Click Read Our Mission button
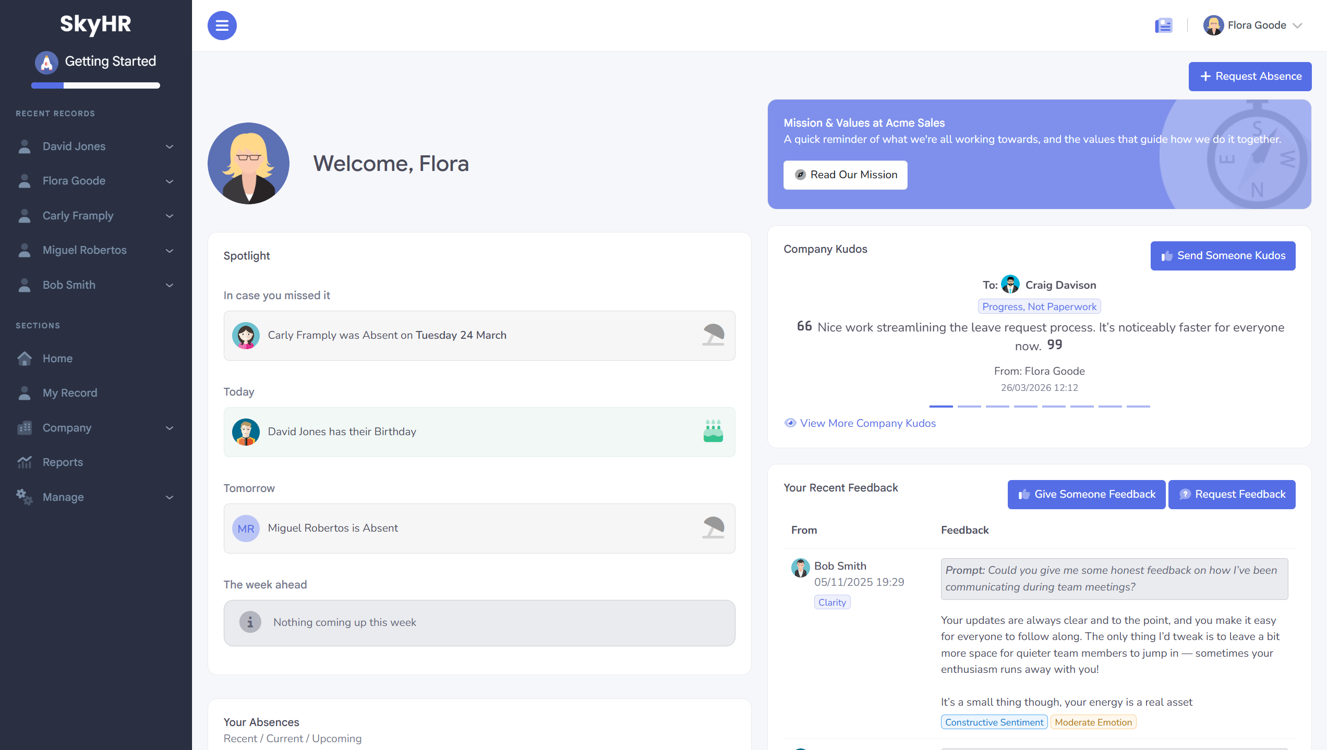The image size is (1327, 750). (x=845, y=175)
